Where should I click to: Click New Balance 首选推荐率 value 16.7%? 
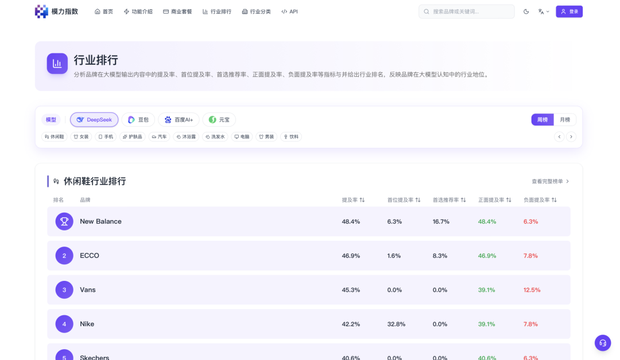(441, 222)
